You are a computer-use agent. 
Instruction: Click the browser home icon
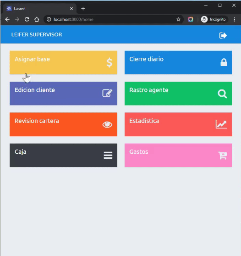pos(37,19)
